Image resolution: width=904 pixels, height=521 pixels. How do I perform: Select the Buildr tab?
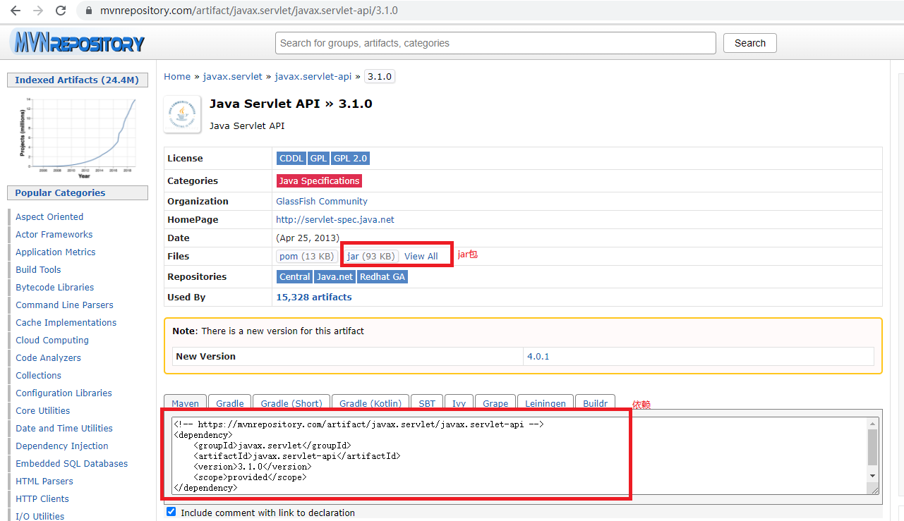coord(596,403)
